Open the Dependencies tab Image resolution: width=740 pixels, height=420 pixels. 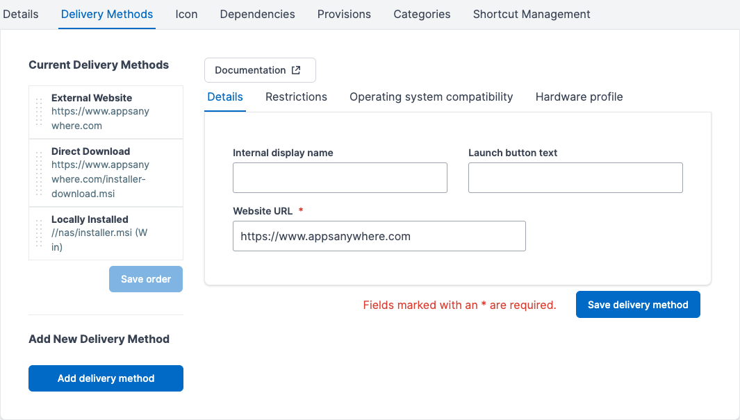(257, 14)
